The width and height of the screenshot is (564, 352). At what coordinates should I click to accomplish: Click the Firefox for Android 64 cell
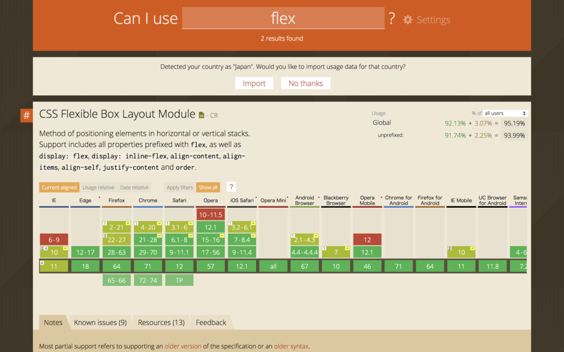pyautogui.click(x=430, y=266)
